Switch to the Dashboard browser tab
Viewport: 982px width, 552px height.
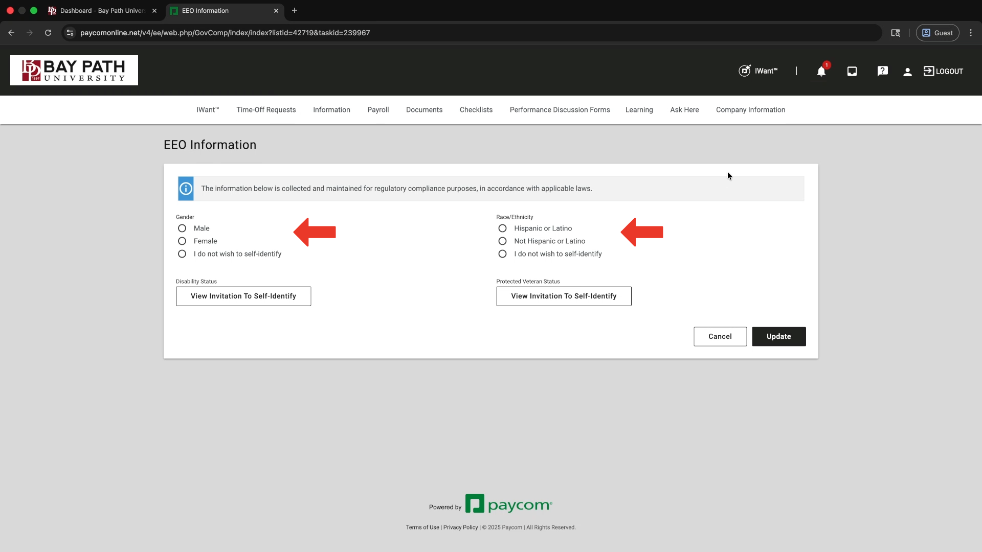click(102, 11)
